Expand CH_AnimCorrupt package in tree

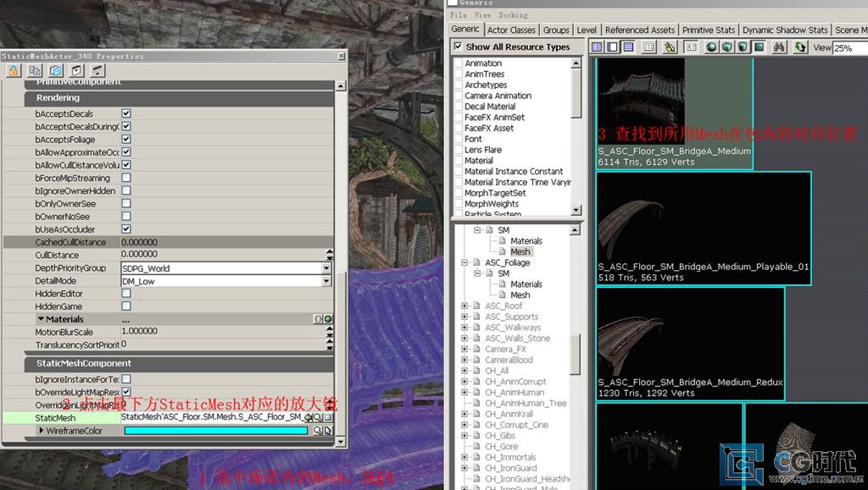point(465,381)
